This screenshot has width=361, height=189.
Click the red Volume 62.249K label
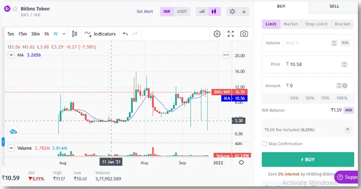click(232, 156)
